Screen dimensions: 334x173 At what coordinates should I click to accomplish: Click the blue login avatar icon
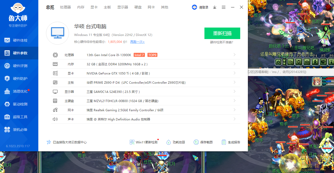tap(194, 7)
